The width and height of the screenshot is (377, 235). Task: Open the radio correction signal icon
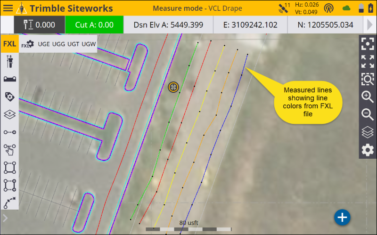pos(328,8)
